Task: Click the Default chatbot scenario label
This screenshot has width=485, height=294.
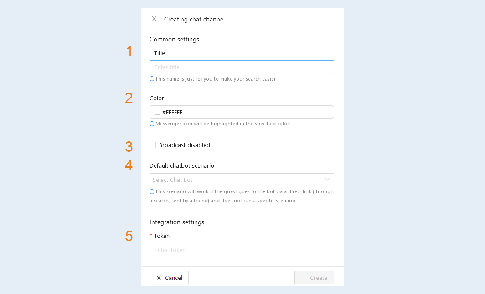Action: (x=182, y=166)
